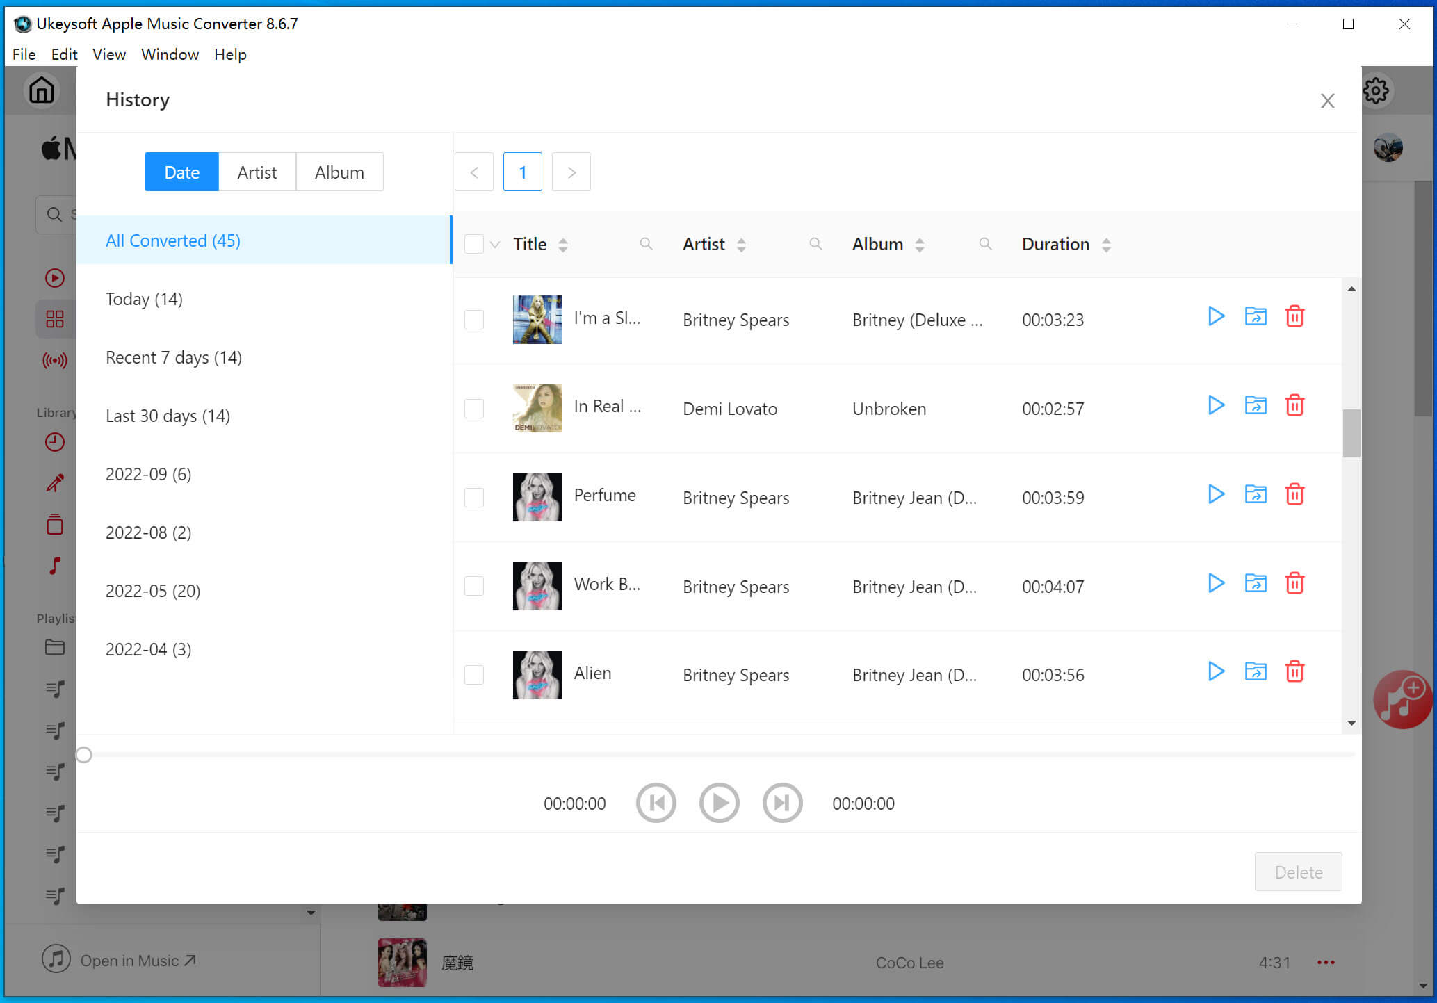1437x1003 pixels.
Task: Click the folder/export icon for I'm a Sl...
Action: (1256, 316)
